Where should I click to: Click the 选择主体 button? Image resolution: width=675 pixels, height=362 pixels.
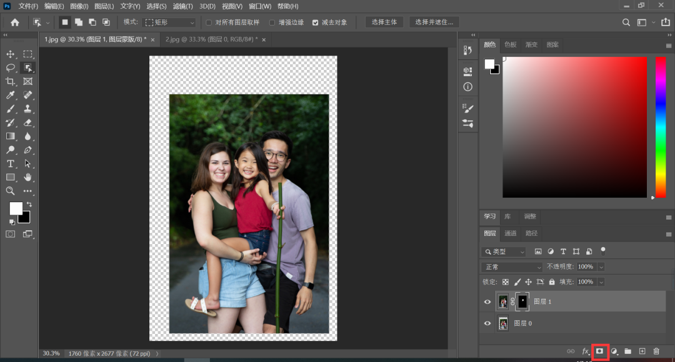384,22
